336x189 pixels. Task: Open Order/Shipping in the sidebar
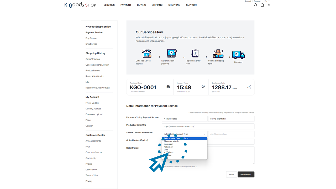point(93,59)
